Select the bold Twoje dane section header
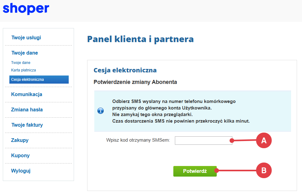The image size is (302, 195). [x=25, y=53]
